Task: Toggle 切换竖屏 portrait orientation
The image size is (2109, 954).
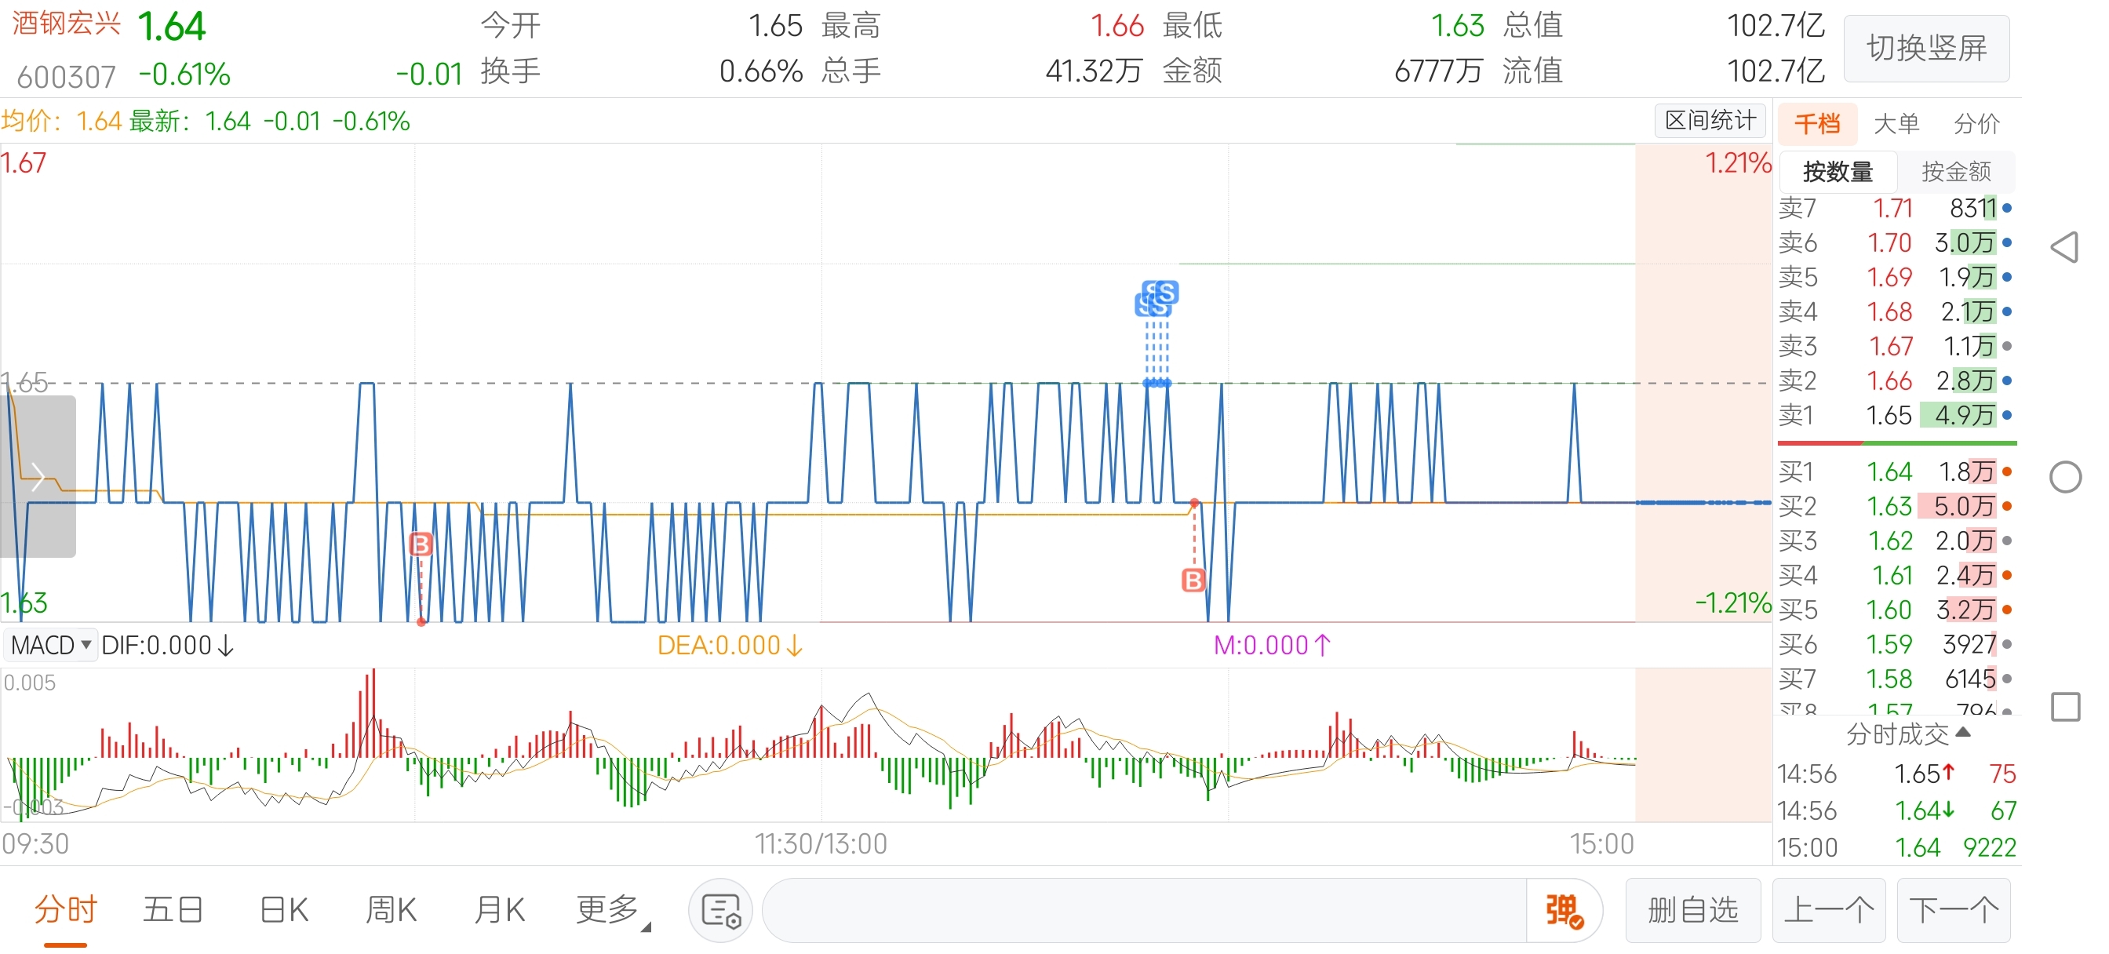Action: (x=1925, y=49)
